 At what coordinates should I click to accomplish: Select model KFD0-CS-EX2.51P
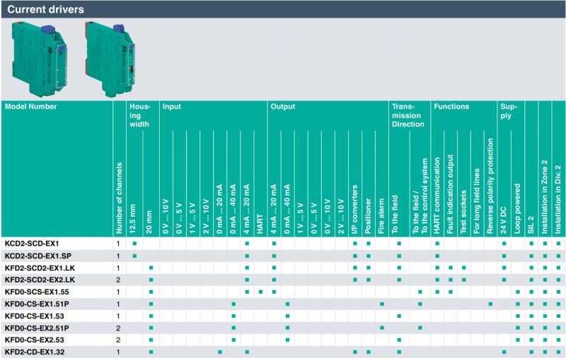click(37, 328)
